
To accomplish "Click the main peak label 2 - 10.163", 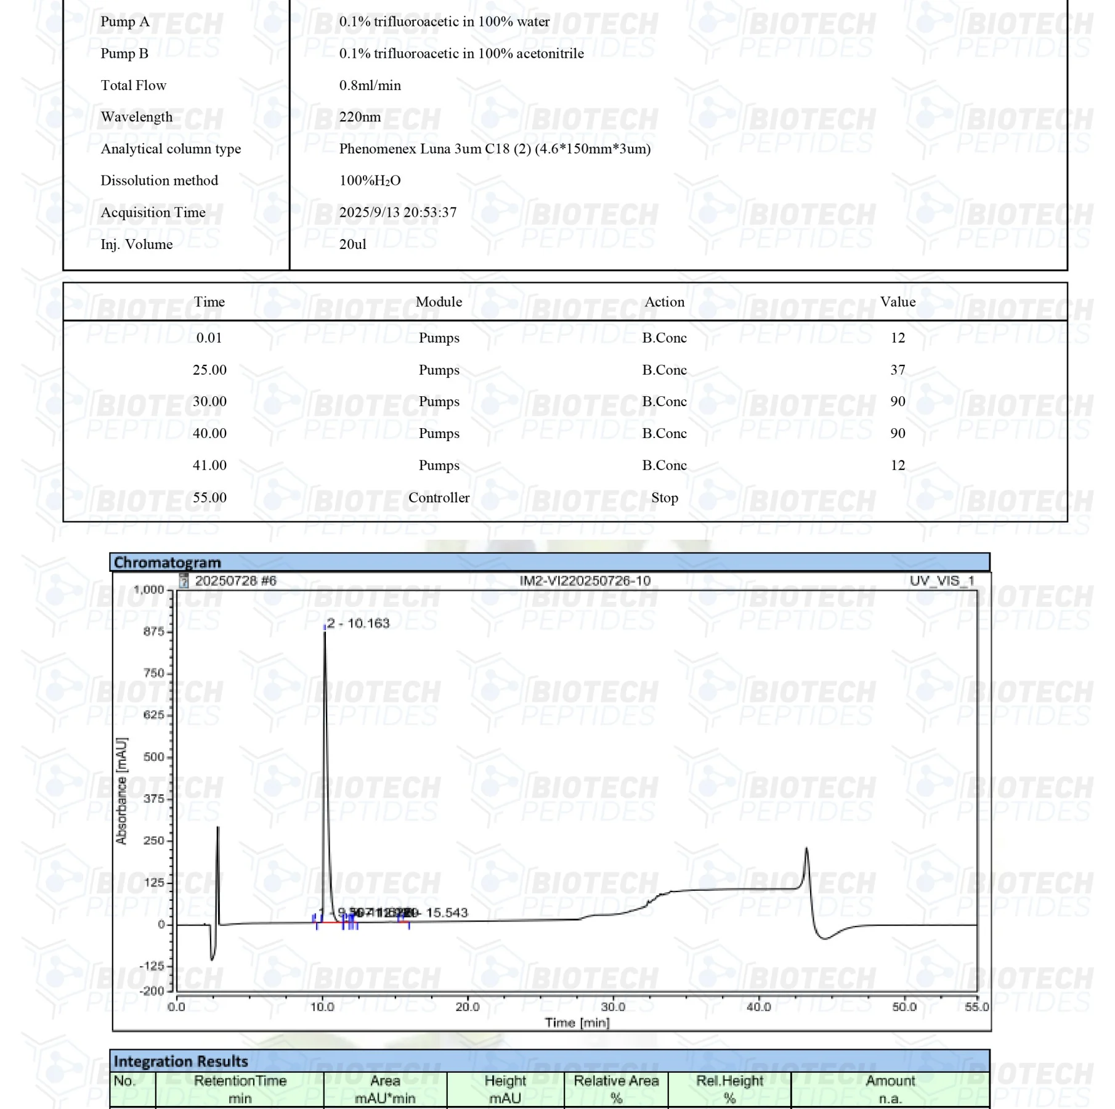I will (359, 623).
